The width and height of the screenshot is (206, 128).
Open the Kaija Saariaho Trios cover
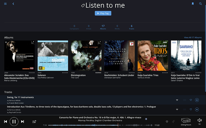pyautogui.click(x=153, y=56)
